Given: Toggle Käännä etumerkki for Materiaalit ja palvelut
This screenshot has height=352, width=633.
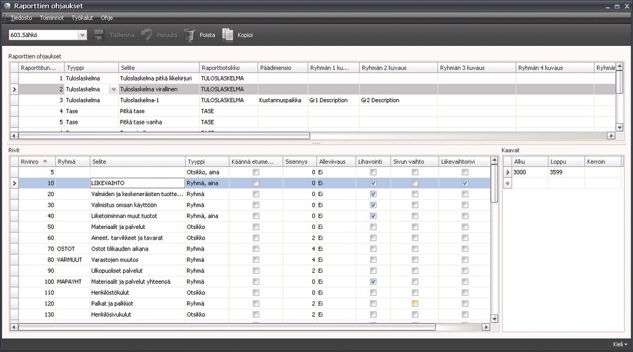Looking at the screenshot, I should 256,227.
